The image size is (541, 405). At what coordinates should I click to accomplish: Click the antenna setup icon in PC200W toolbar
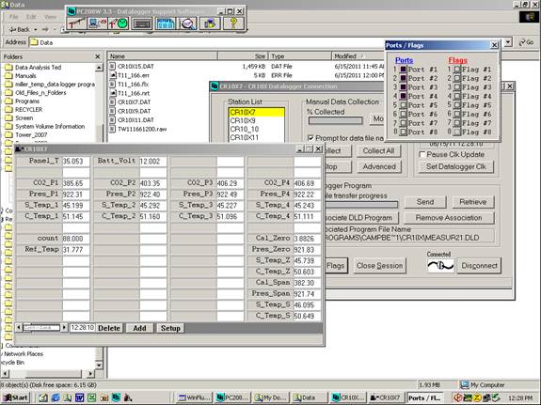coord(76,23)
